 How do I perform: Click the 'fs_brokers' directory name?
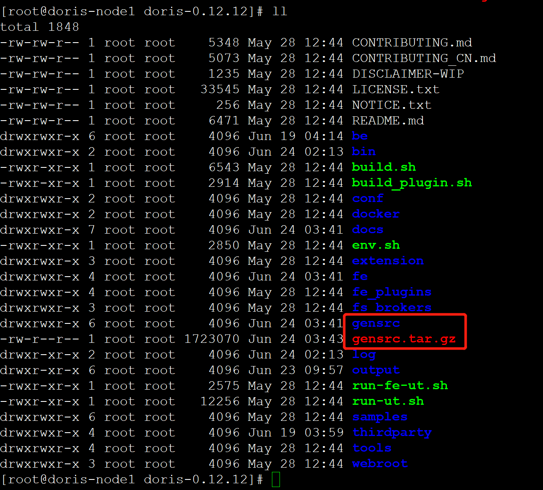pyautogui.click(x=392, y=308)
